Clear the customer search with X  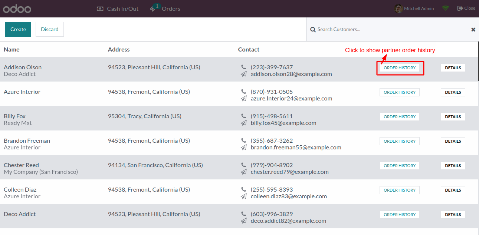[x=473, y=30]
